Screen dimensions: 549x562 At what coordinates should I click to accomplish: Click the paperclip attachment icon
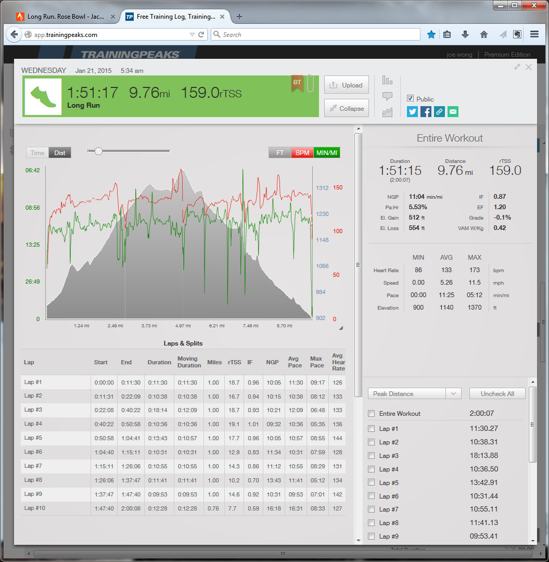(310, 84)
